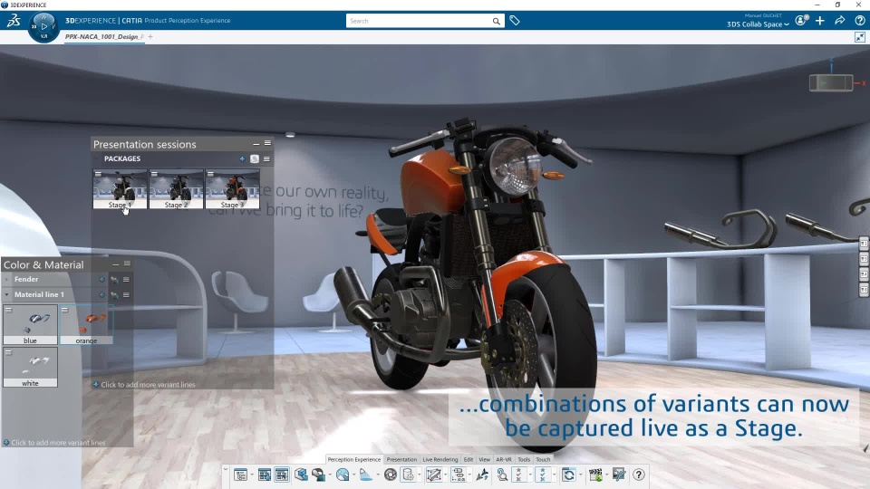This screenshot has height=489, width=870.
Task: Open PACKAGES row hamburger menu
Action: (266, 159)
